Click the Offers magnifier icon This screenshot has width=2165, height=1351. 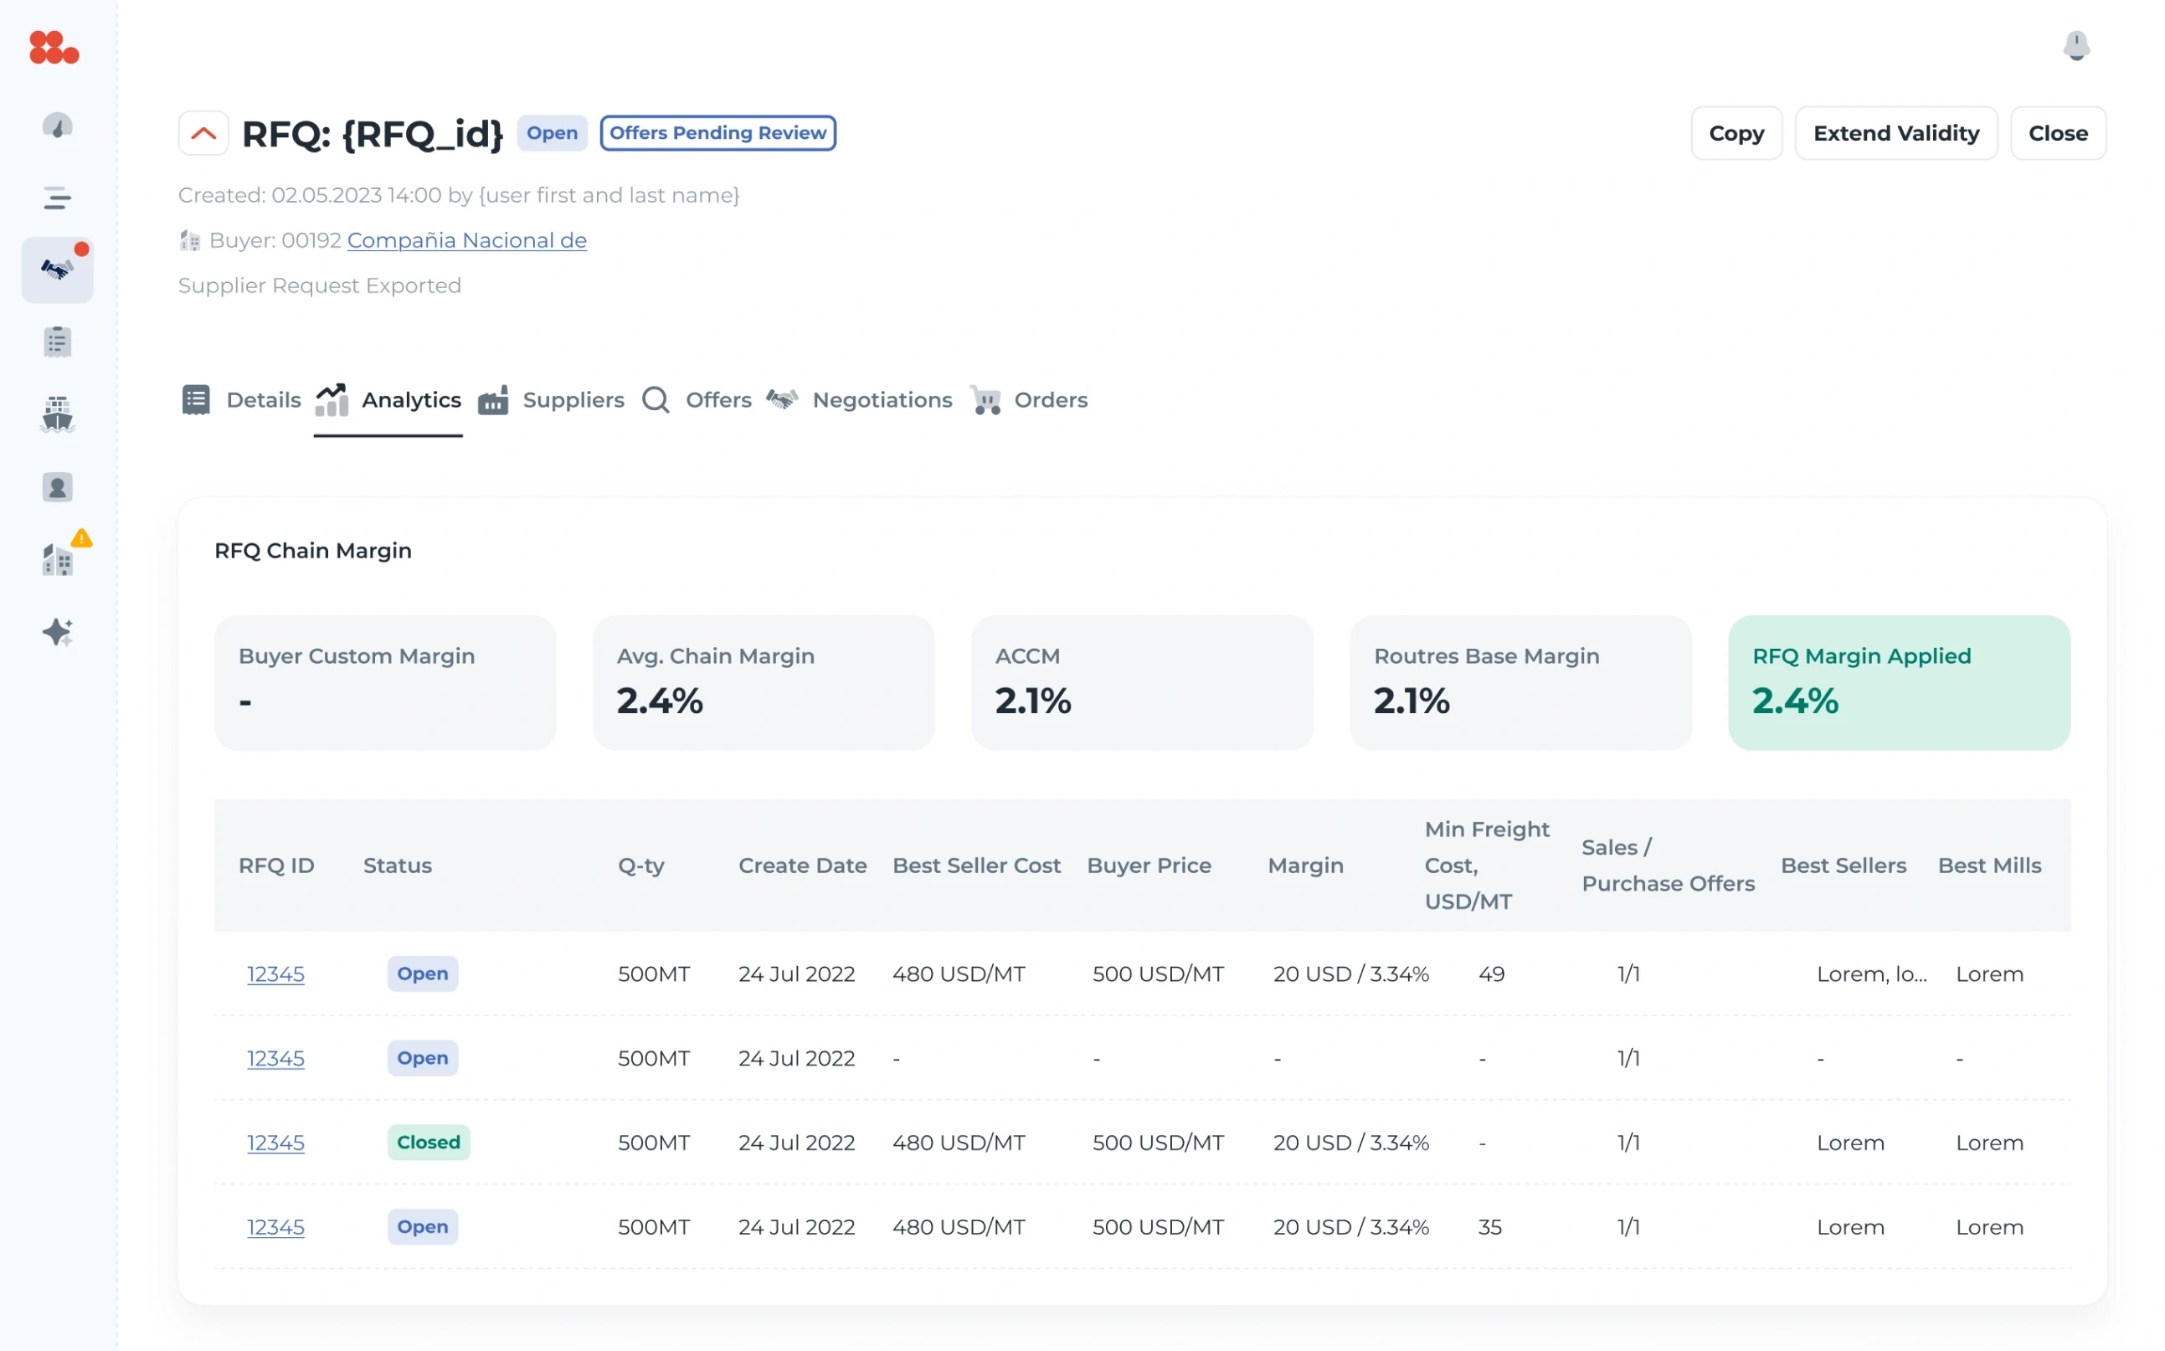(656, 399)
